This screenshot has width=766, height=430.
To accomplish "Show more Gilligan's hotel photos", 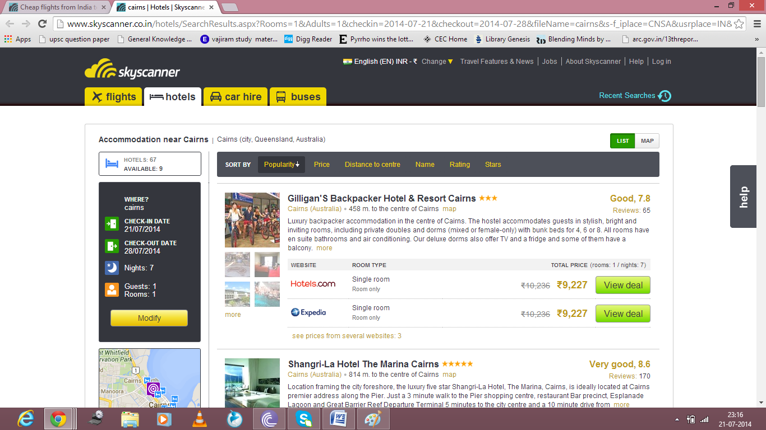I will point(233,315).
